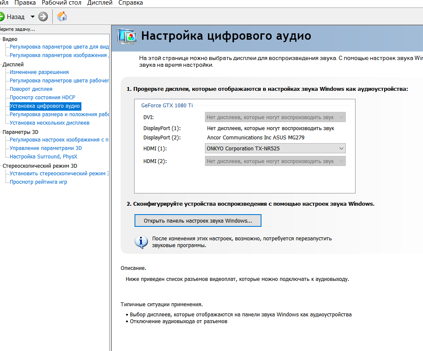Click the green Back arrow icon
Screen dimensions: 423x351
point(2,17)
